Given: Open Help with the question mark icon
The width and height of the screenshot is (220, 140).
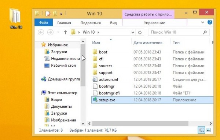Looking at the screenshot, I should click(x=210, y=22).
